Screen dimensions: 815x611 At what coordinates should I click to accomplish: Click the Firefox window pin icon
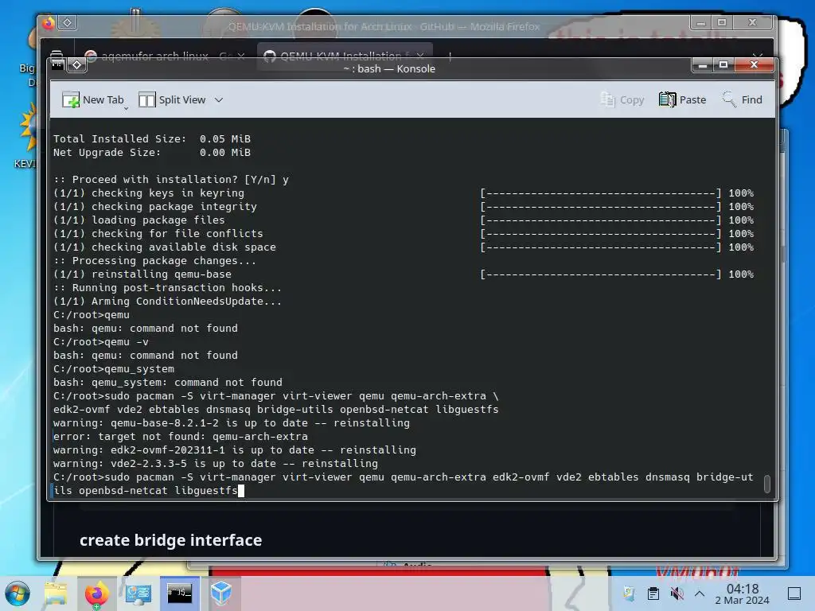tap(68, 23)
